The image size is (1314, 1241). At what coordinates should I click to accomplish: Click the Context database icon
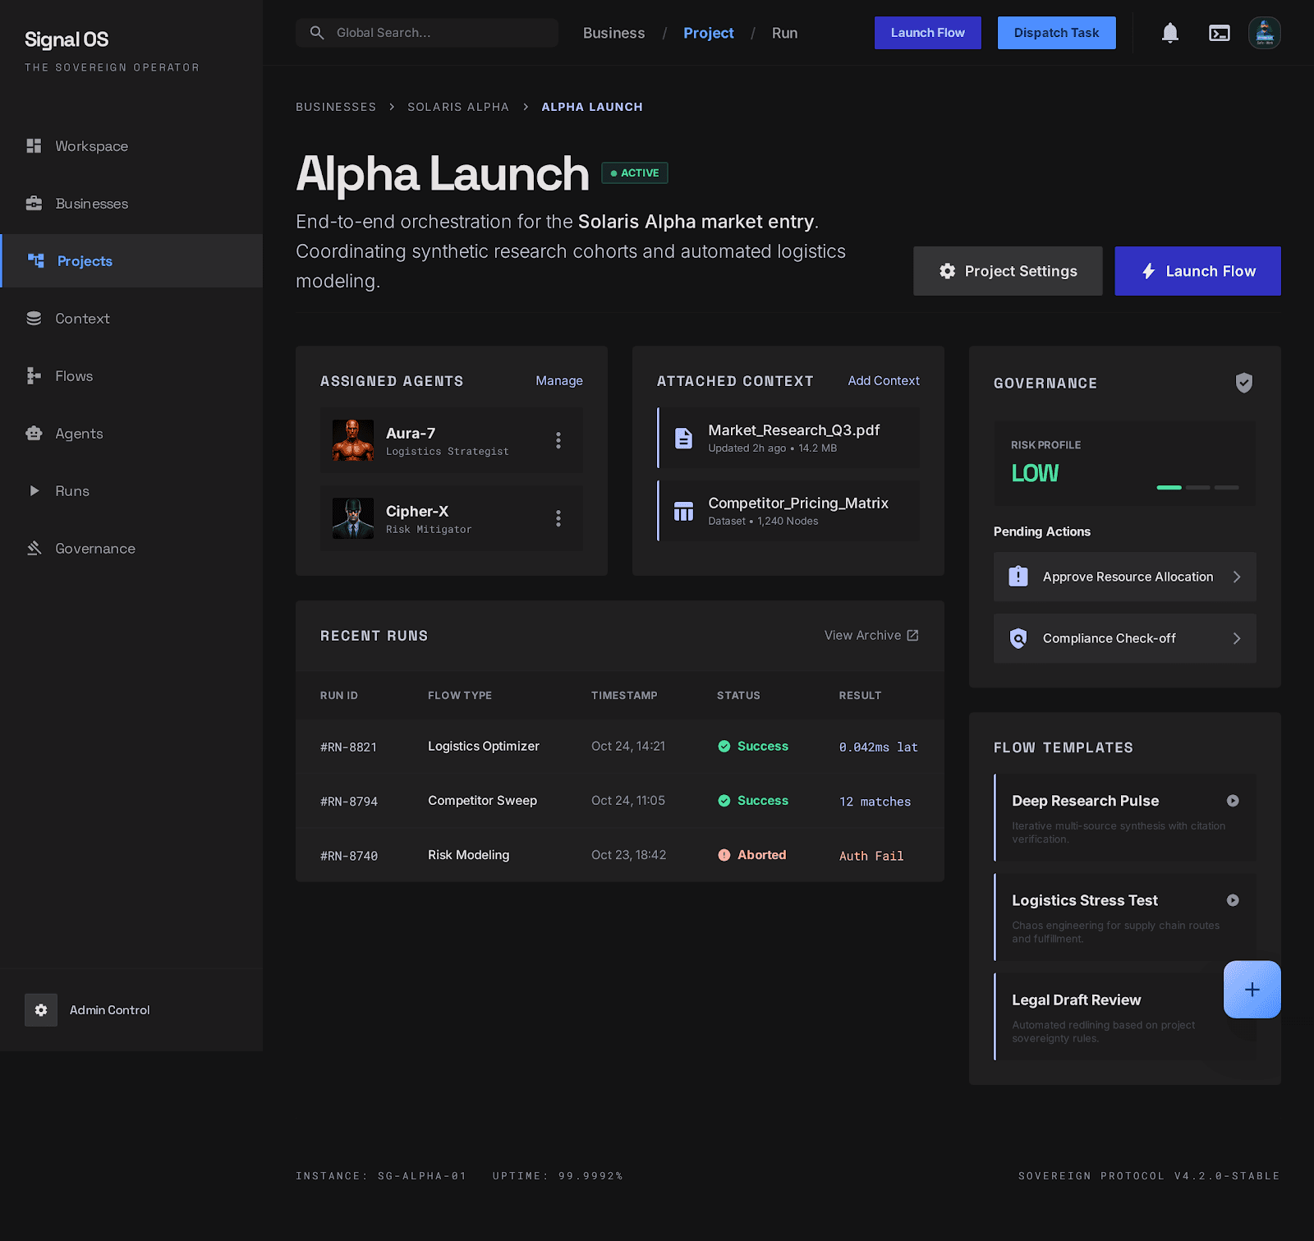[34, 318]
